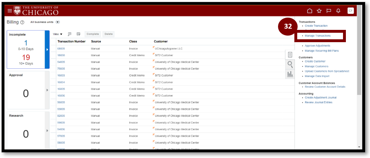Click the 10+ Days count 19
This screenshot has width=370, height=158.
pyautogui.click(x=26, y=57)
